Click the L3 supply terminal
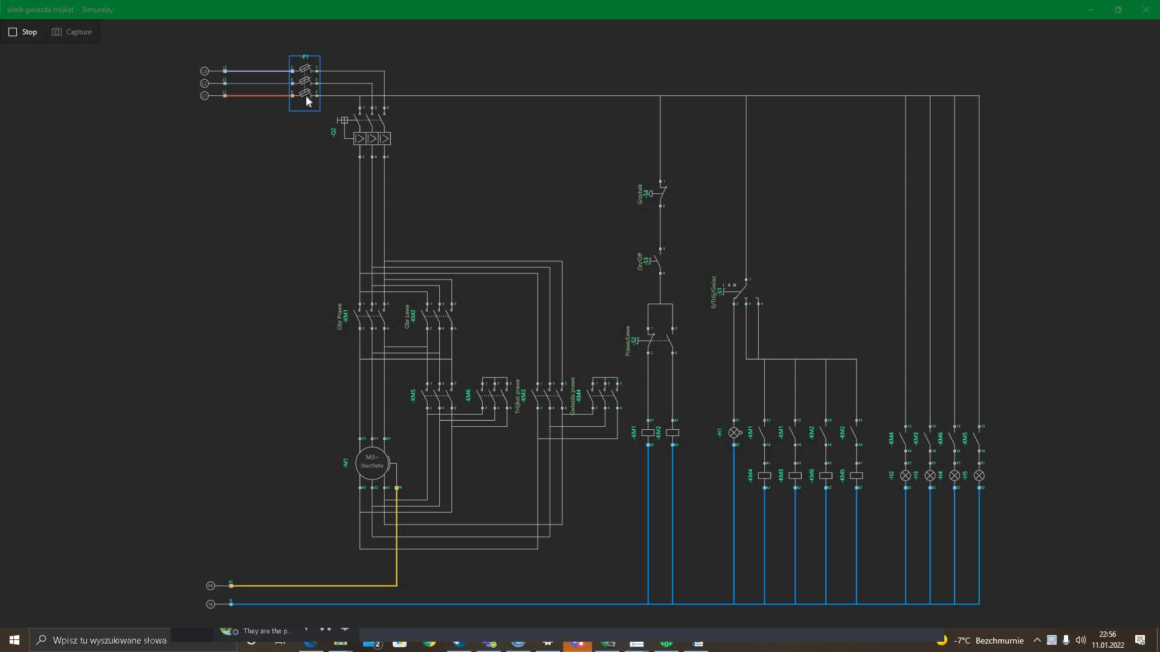The height and width of the screenshot is (652, 1160). coord(204,71)
